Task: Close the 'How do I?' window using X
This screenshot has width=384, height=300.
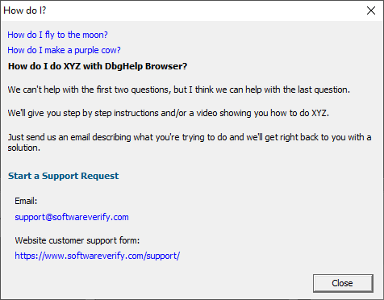Action: [x=371, y=10]
